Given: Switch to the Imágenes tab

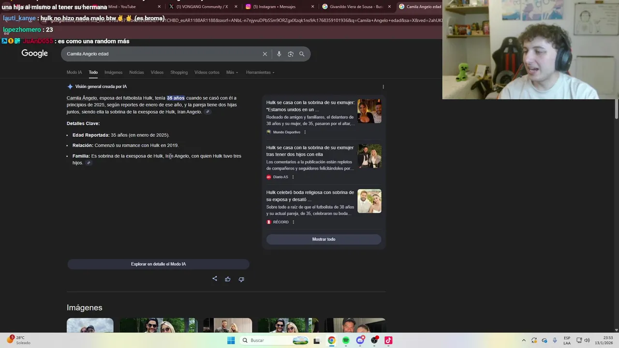Looking at the screenshot, I should (113, 72).
